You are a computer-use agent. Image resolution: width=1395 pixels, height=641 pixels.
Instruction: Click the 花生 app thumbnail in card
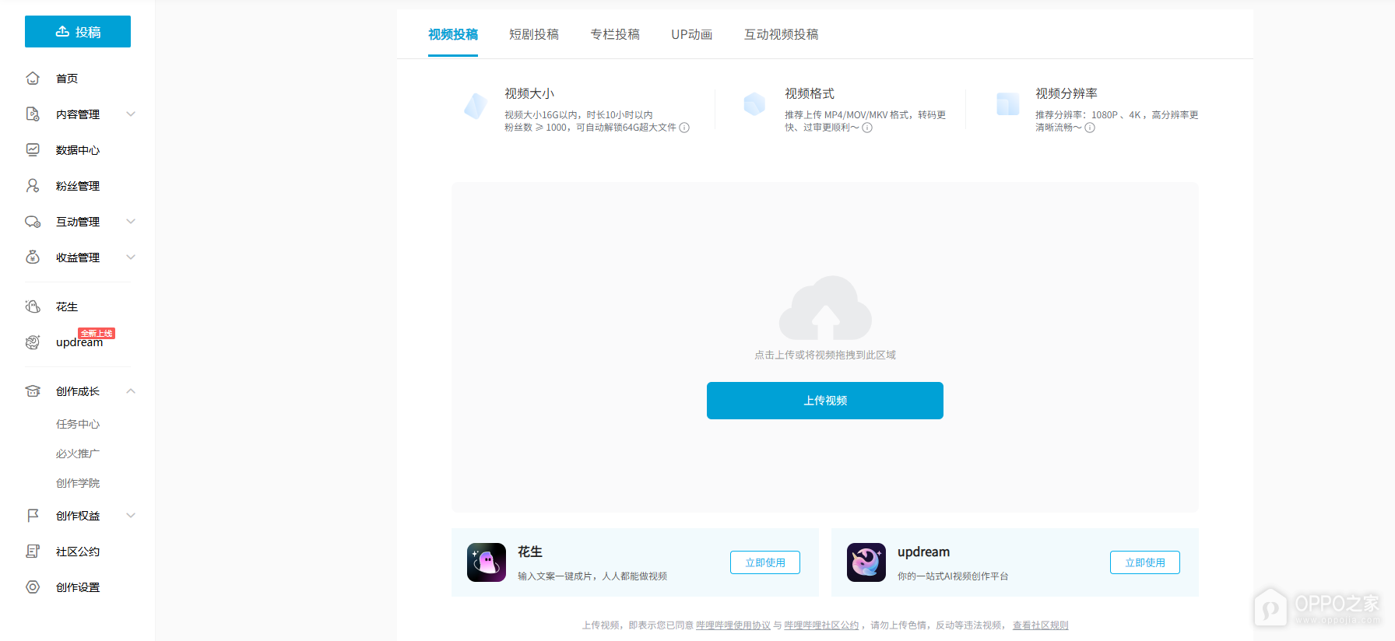[487, 562]
